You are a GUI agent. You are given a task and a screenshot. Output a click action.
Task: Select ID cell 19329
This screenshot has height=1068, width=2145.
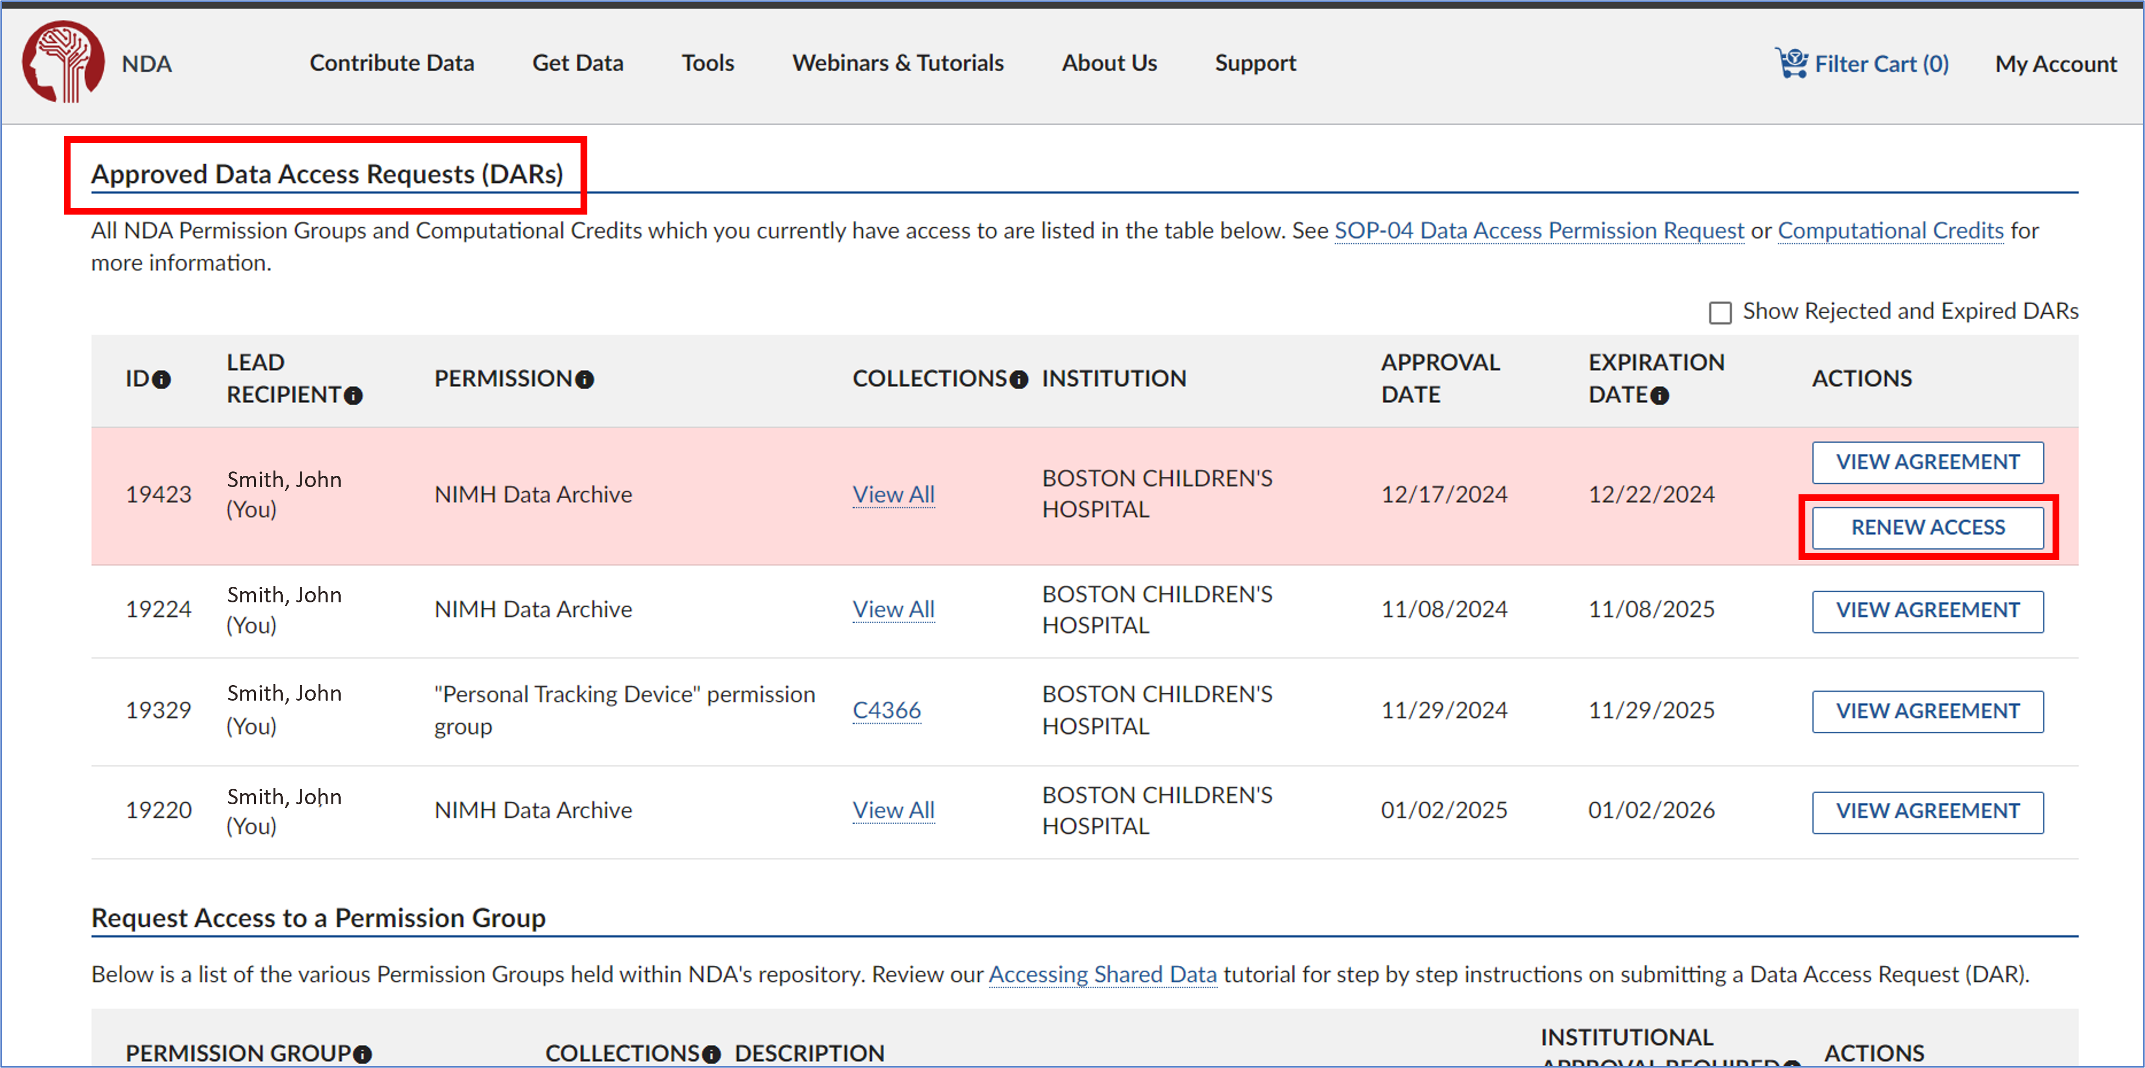[158, 710]
